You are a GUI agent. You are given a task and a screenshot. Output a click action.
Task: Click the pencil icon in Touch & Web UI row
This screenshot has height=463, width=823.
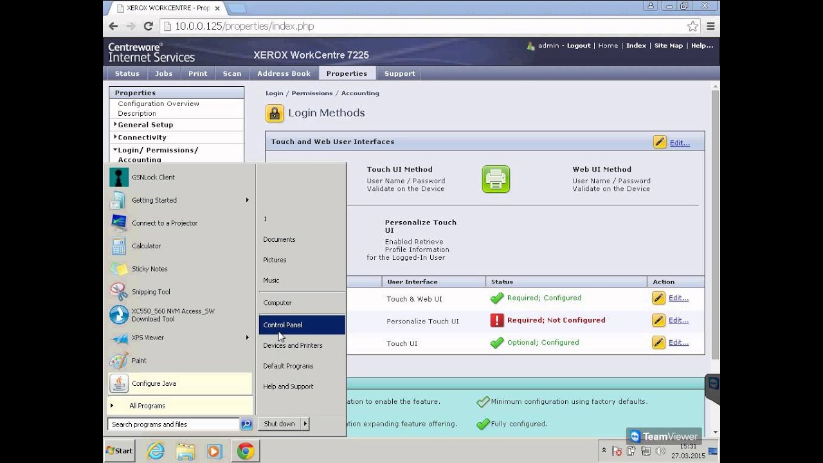[x=658, y=298]
